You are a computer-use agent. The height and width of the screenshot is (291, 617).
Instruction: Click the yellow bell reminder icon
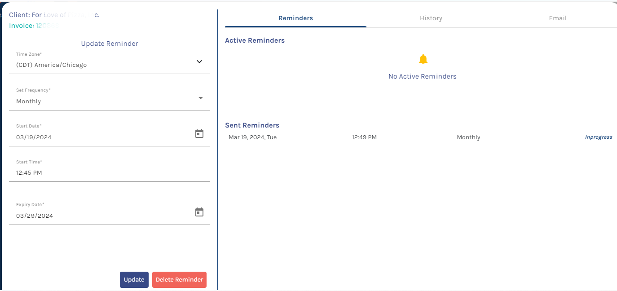(x=423, y=59)
